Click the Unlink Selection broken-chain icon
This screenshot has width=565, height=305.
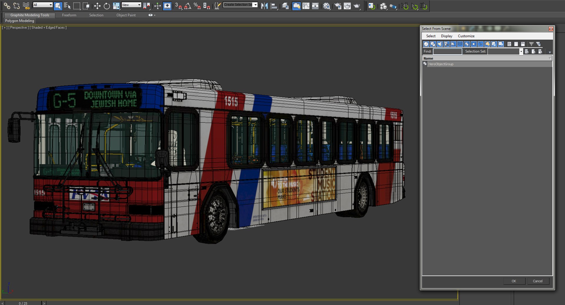(16, 6)
